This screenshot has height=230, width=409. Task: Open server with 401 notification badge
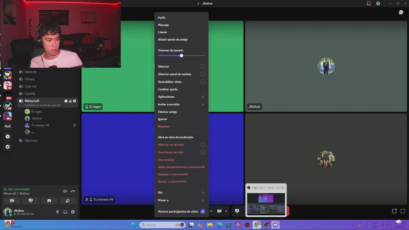8,96
